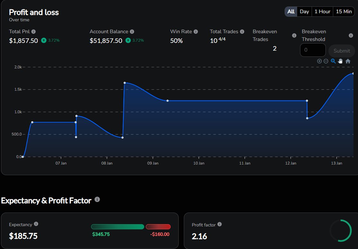Image resolution: width=358 pixels, height=249 pixels.
Task: Click the $51,857.50 account balance value
Action: point(106,41)
